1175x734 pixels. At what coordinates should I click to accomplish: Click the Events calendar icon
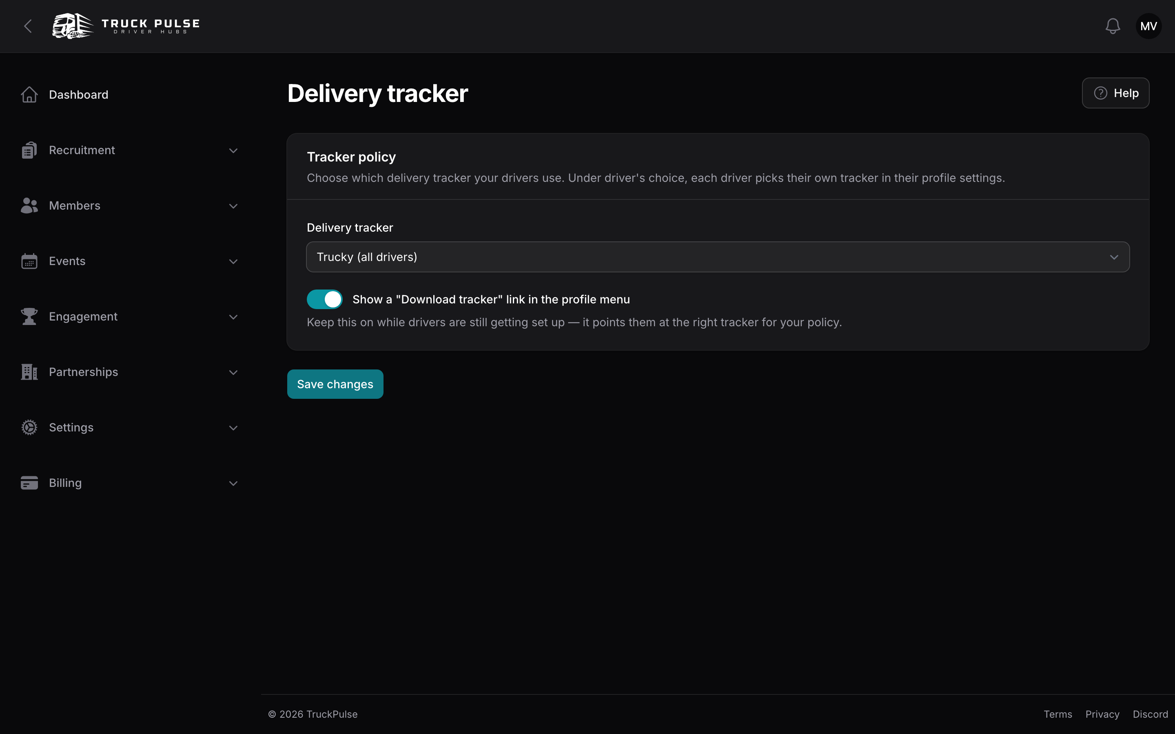(x=29, y=261)
